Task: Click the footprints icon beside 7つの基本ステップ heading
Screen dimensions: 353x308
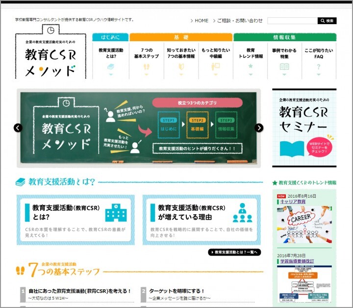Action: 21,271
